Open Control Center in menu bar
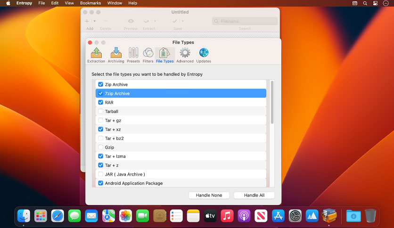The image size is (394, 228). [x=375, y=3]
